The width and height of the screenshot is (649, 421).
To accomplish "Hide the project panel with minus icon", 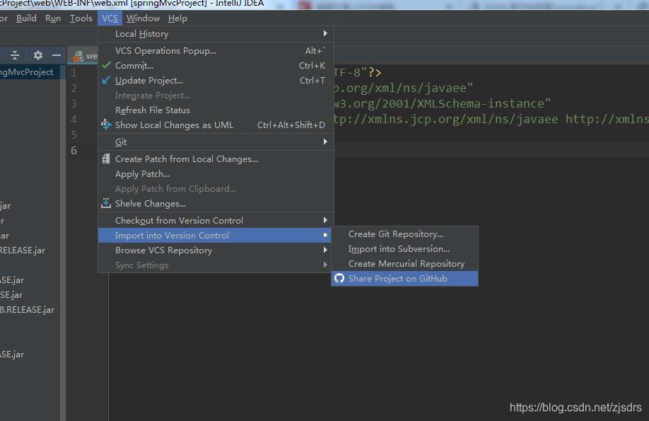I will click(57, 54).
